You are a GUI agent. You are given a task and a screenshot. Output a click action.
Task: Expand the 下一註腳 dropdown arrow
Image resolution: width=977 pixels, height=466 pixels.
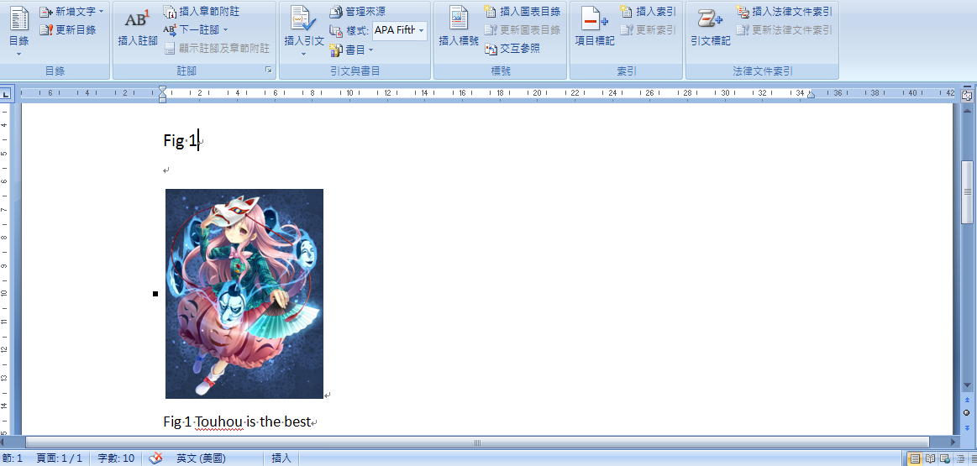point(225,29)
